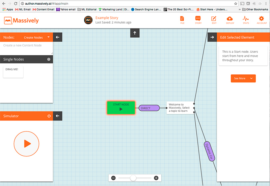Collapse the Edit Selected Element panel
The height and width of the screenshot is (186, 270).
(212, 37)
